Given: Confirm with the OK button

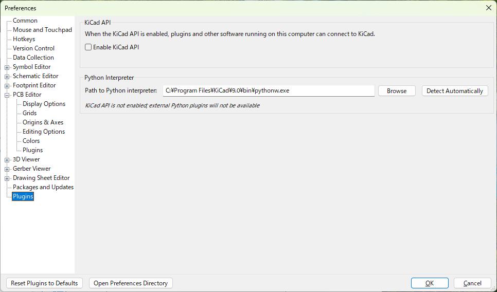Looking at the screenshot, I should coord(430,283).
